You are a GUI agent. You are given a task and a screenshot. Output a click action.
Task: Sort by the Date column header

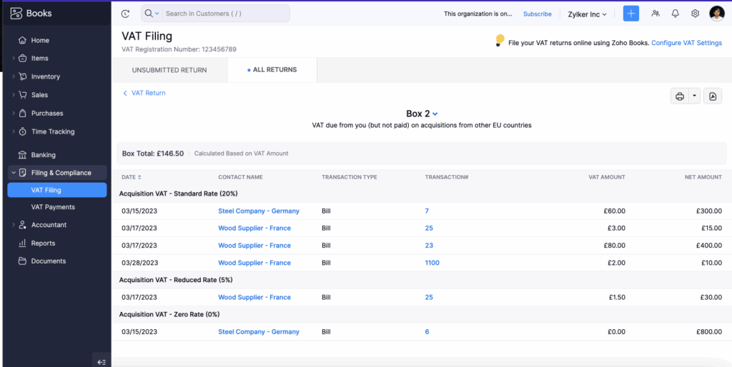tap(131, 177)
